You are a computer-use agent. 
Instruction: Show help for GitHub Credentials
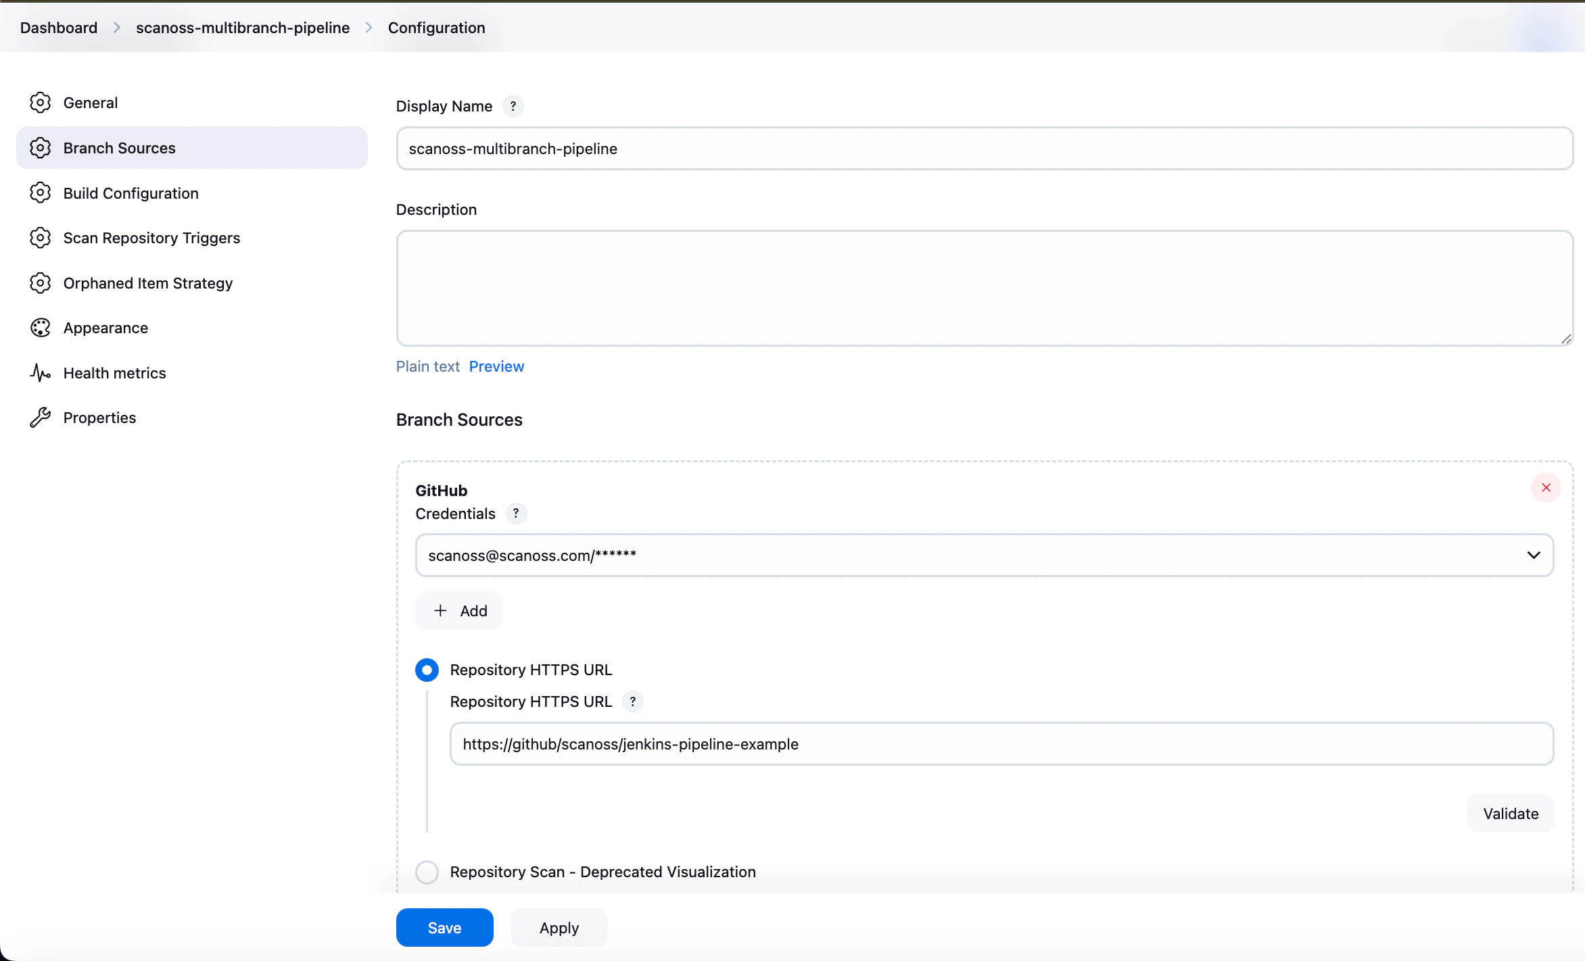click(516, 514)
